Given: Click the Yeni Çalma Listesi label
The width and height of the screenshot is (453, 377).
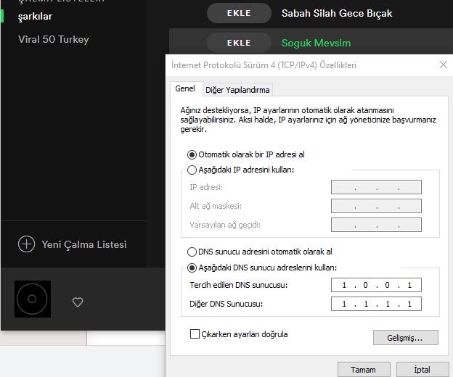Looking at the screenshot, I should (84, 244).
